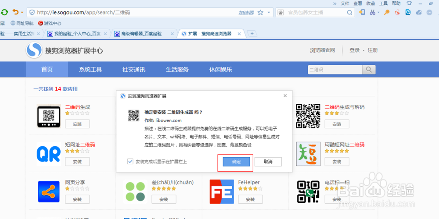Click the gray cloud toolbar icon
This screenshot has height=219, width=439.
pos(419,12)
